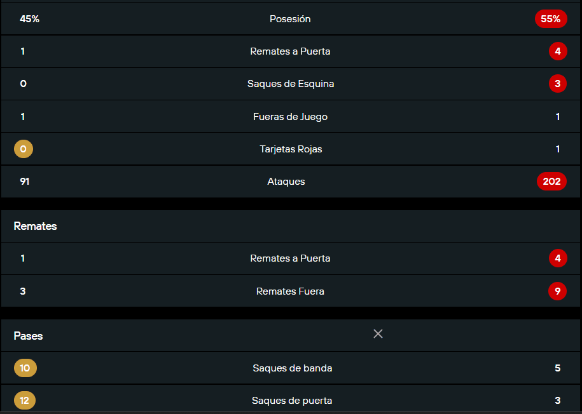This screenshot has height=414, width=582.
Task: Click the Fueras de Juego row label
Action: pos(290,117)
